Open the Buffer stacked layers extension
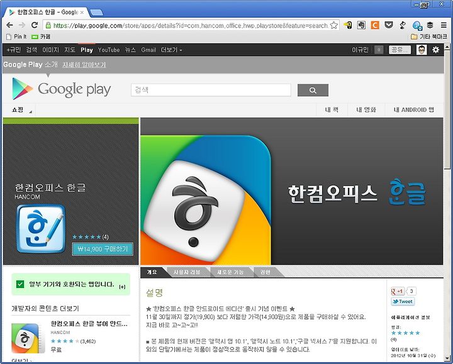The image size is (453, 364). [x=430, y=25]
